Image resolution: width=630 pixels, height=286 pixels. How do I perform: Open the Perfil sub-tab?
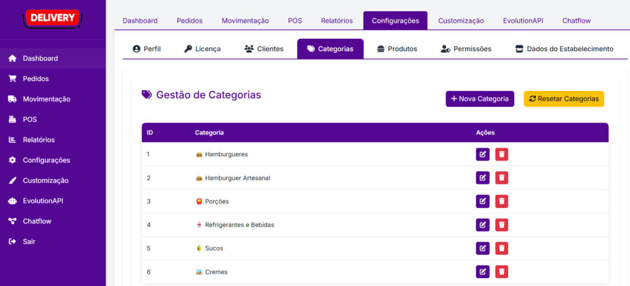[x=146, y=49]
